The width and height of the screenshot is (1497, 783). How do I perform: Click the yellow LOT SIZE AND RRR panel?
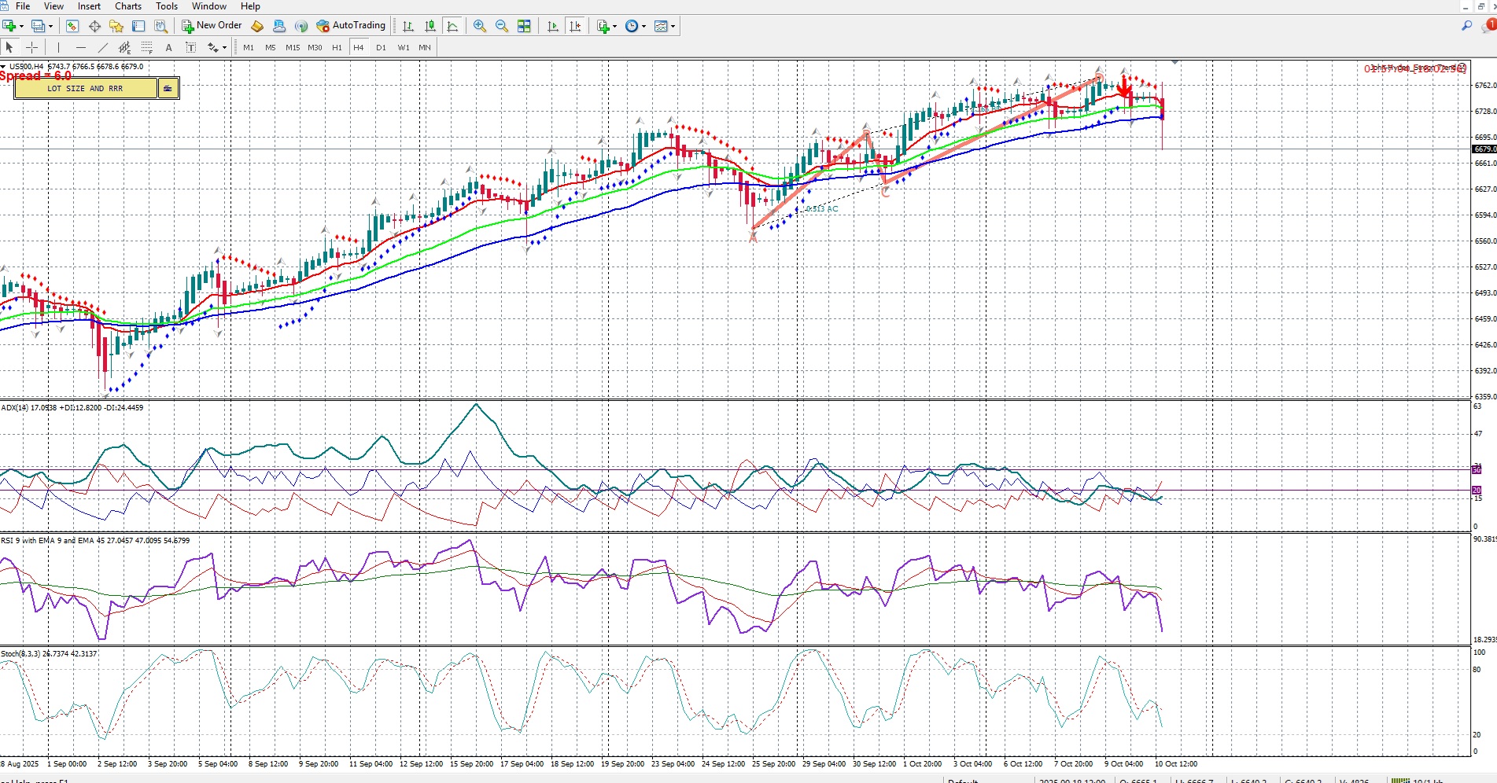[85, 89]
